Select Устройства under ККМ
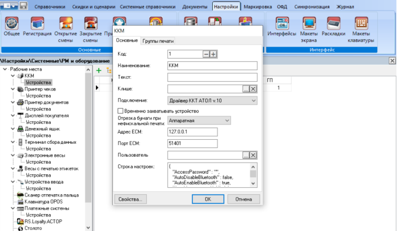This screenshot has width=397, height=231. 38,82
